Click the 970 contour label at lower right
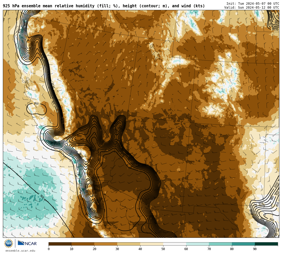The width and height of the screenshot is (282, 254). point(261,204)
